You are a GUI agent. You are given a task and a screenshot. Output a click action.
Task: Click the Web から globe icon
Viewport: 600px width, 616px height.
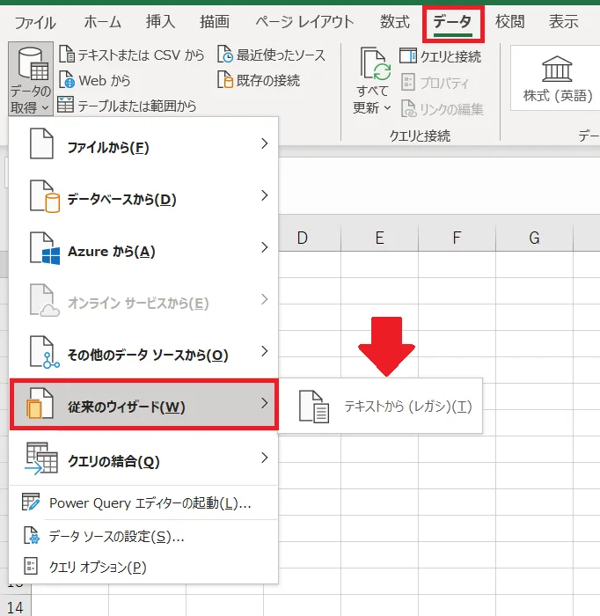coord(67,80)
